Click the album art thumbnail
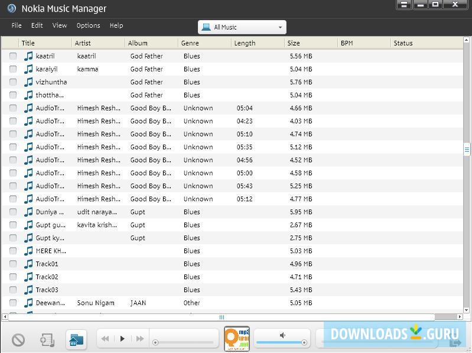472x353 pixels. [237, 339]
